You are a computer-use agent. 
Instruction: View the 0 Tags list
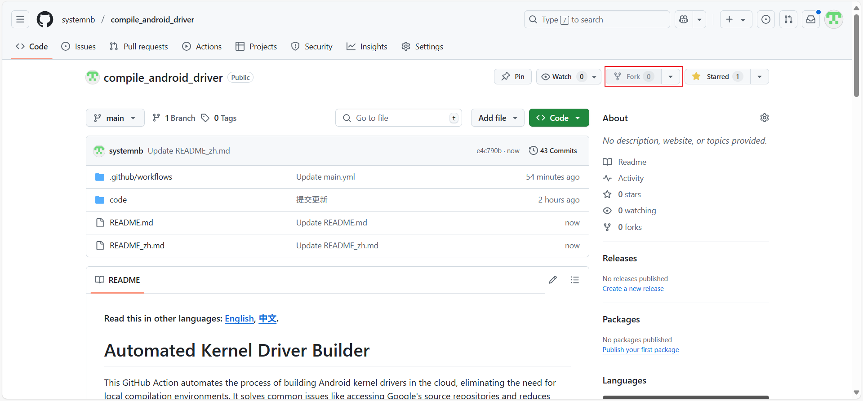point(219,118)
